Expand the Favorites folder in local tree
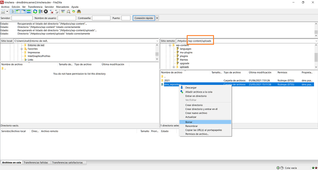This screenshot has width=318, height=170. click(22, 49)
